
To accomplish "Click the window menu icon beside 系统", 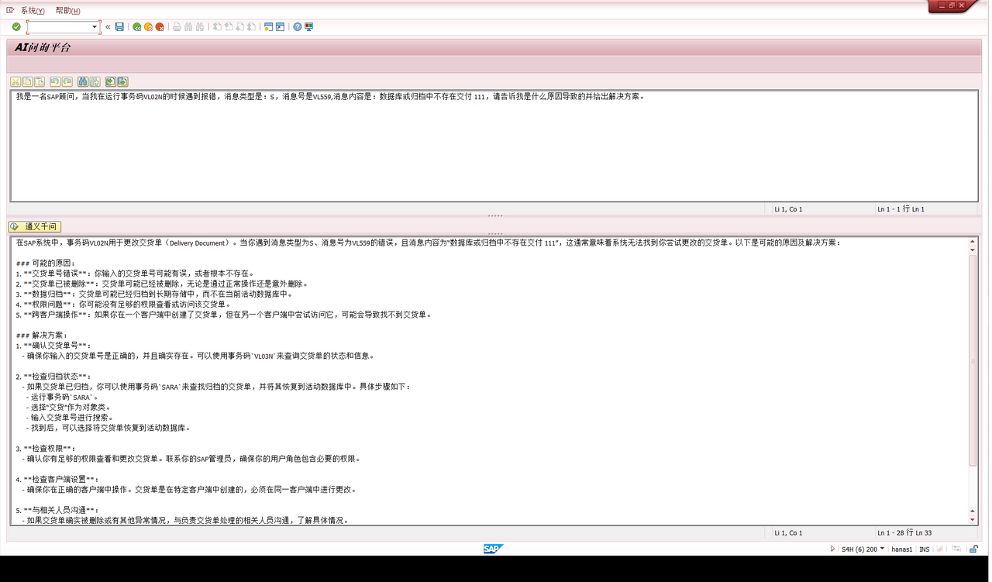I will coord(10,10).
